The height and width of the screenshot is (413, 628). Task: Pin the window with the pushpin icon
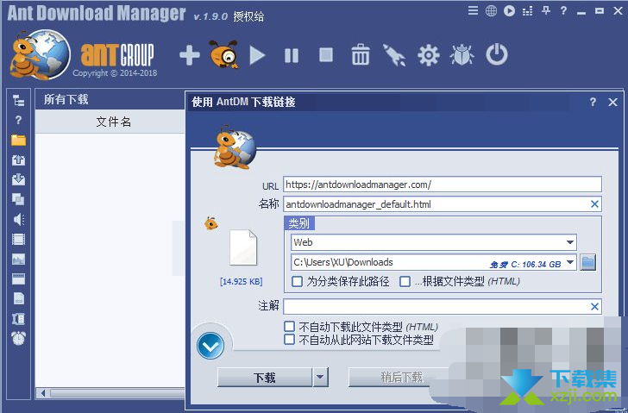[x=545, y=11]
